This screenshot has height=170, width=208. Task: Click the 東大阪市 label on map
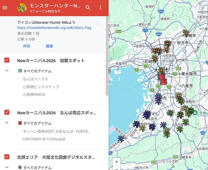[x=189, y=74]
